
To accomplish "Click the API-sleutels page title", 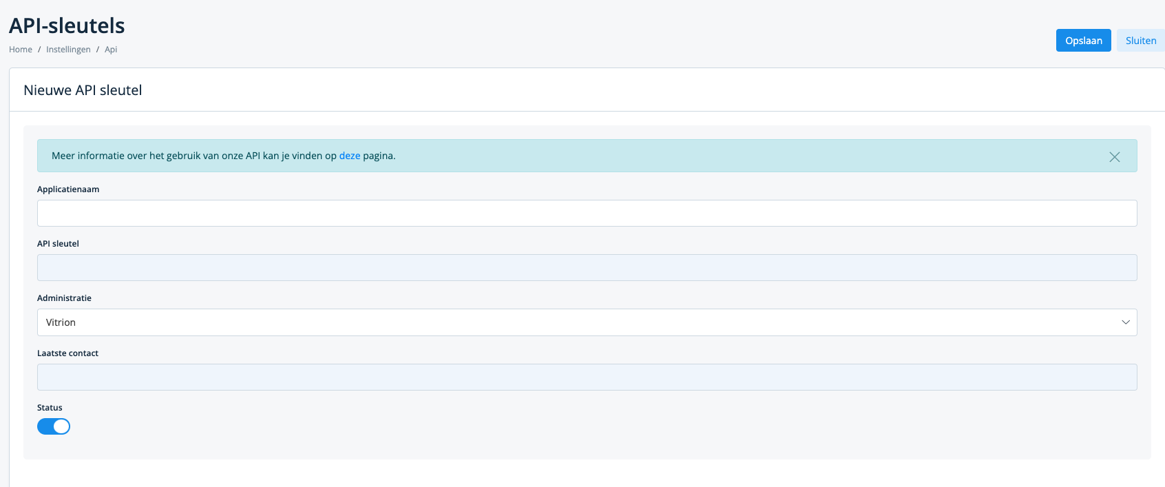I will (67, 25).
